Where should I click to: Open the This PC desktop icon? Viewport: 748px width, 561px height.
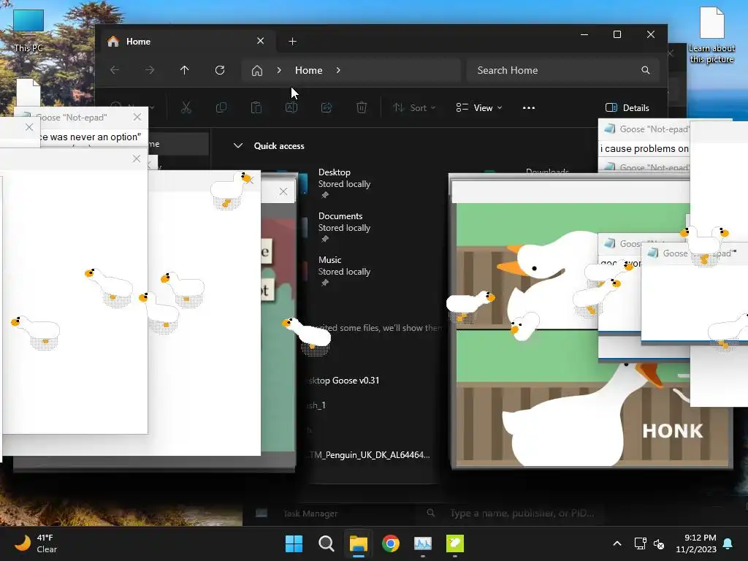tap(28, 30)
